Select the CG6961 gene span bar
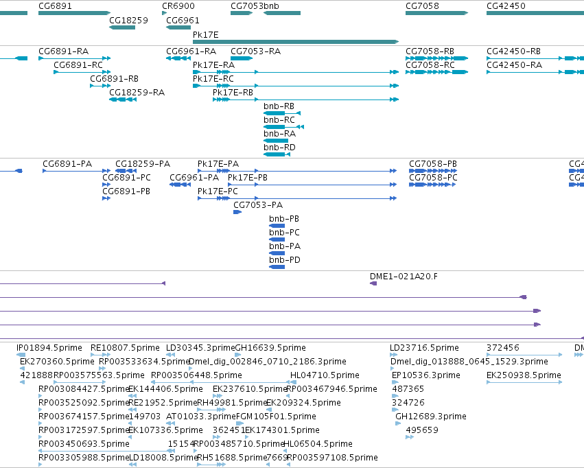Viewport: 584px width, 468px height. point(178,27)
